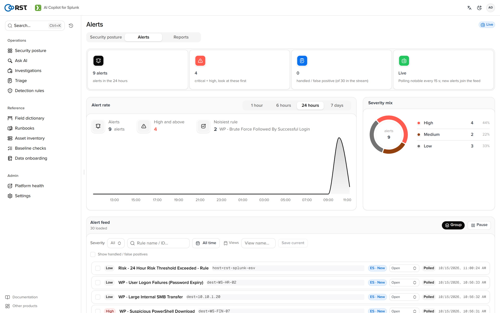This screenshot has height=313, width=500.
Task: Toggle the Live polling badge
Action: tap(487, 25)
